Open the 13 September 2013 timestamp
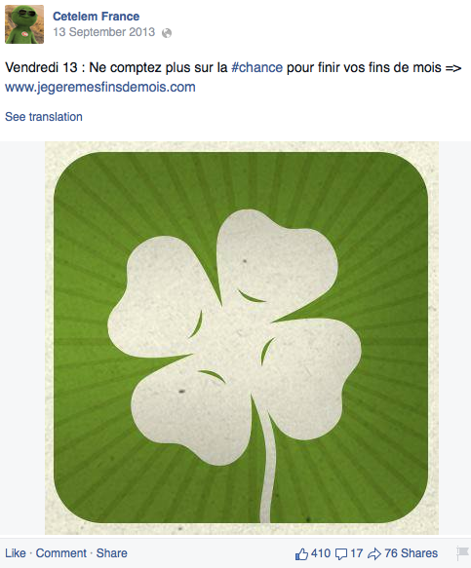 [x=104, y=32]
